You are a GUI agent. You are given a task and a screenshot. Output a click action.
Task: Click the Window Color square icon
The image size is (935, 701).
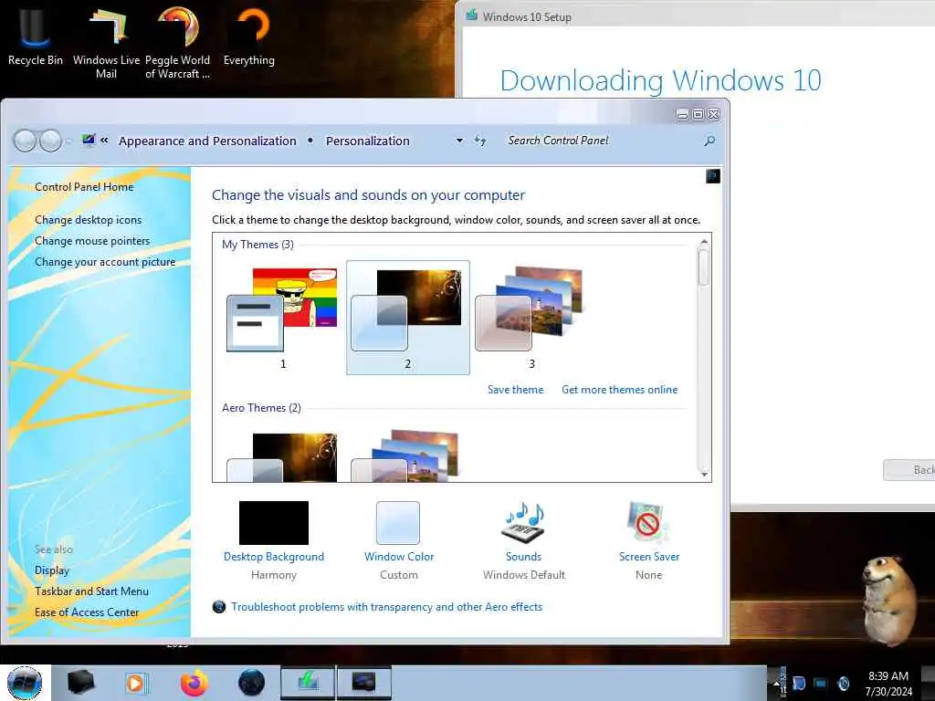pyautogui.click(x=398, y=523)
